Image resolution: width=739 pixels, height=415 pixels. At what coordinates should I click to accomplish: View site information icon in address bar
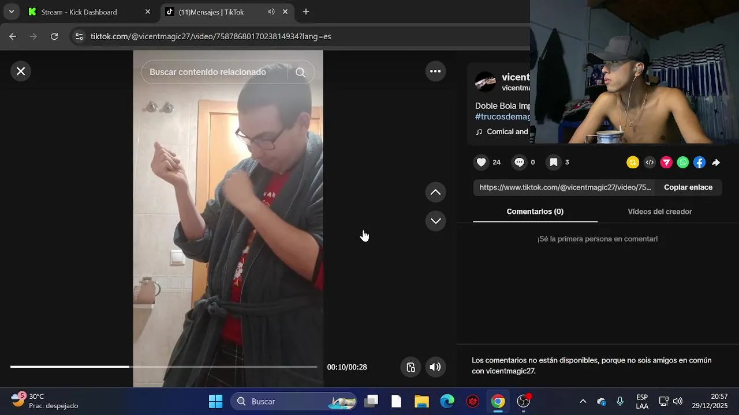pyautogui.click(x=80, y=36)
